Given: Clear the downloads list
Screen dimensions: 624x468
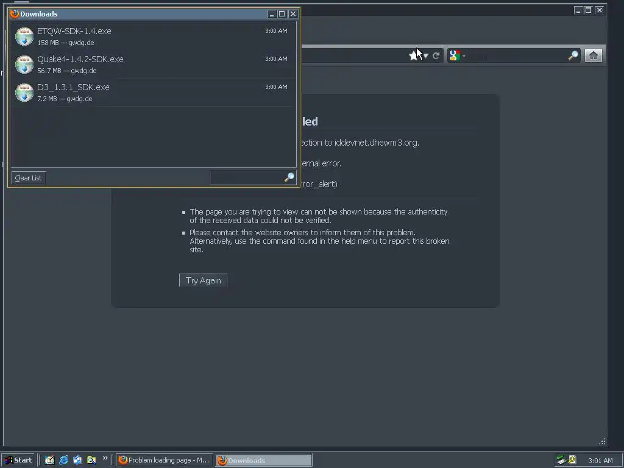Looking at the screenshot, I should [x=28, y=178].
